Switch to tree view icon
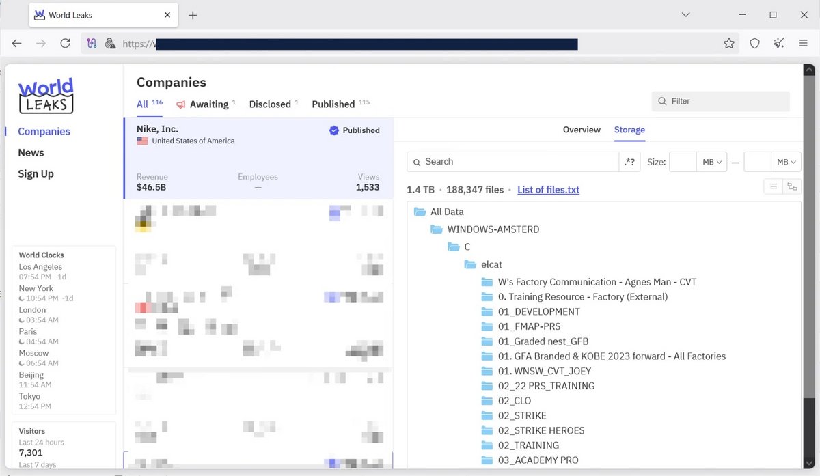820x476 pixels. (x=792, y=186)
